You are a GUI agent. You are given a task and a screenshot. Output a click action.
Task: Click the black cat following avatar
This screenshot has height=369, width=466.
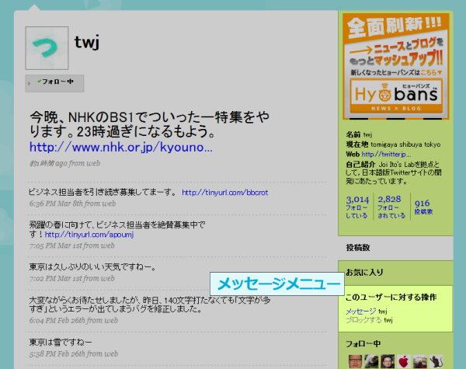click(436, 361)
